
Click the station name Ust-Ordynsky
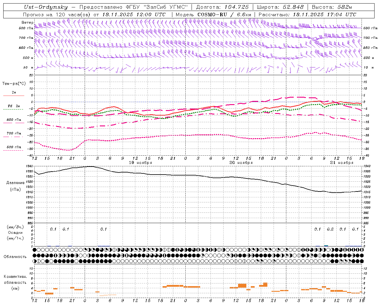point(46,7)
